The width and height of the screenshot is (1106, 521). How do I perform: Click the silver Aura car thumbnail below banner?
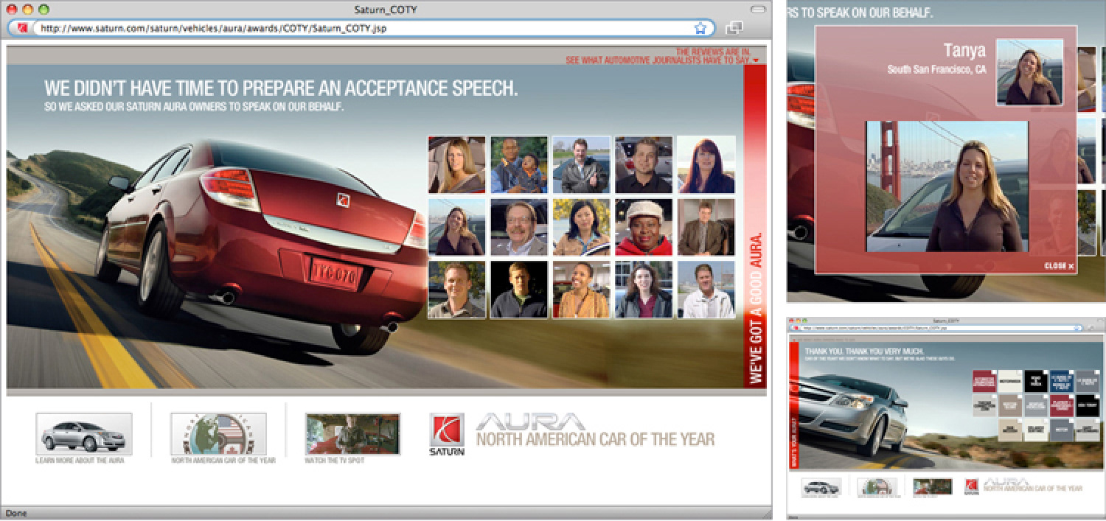point(84,433)
